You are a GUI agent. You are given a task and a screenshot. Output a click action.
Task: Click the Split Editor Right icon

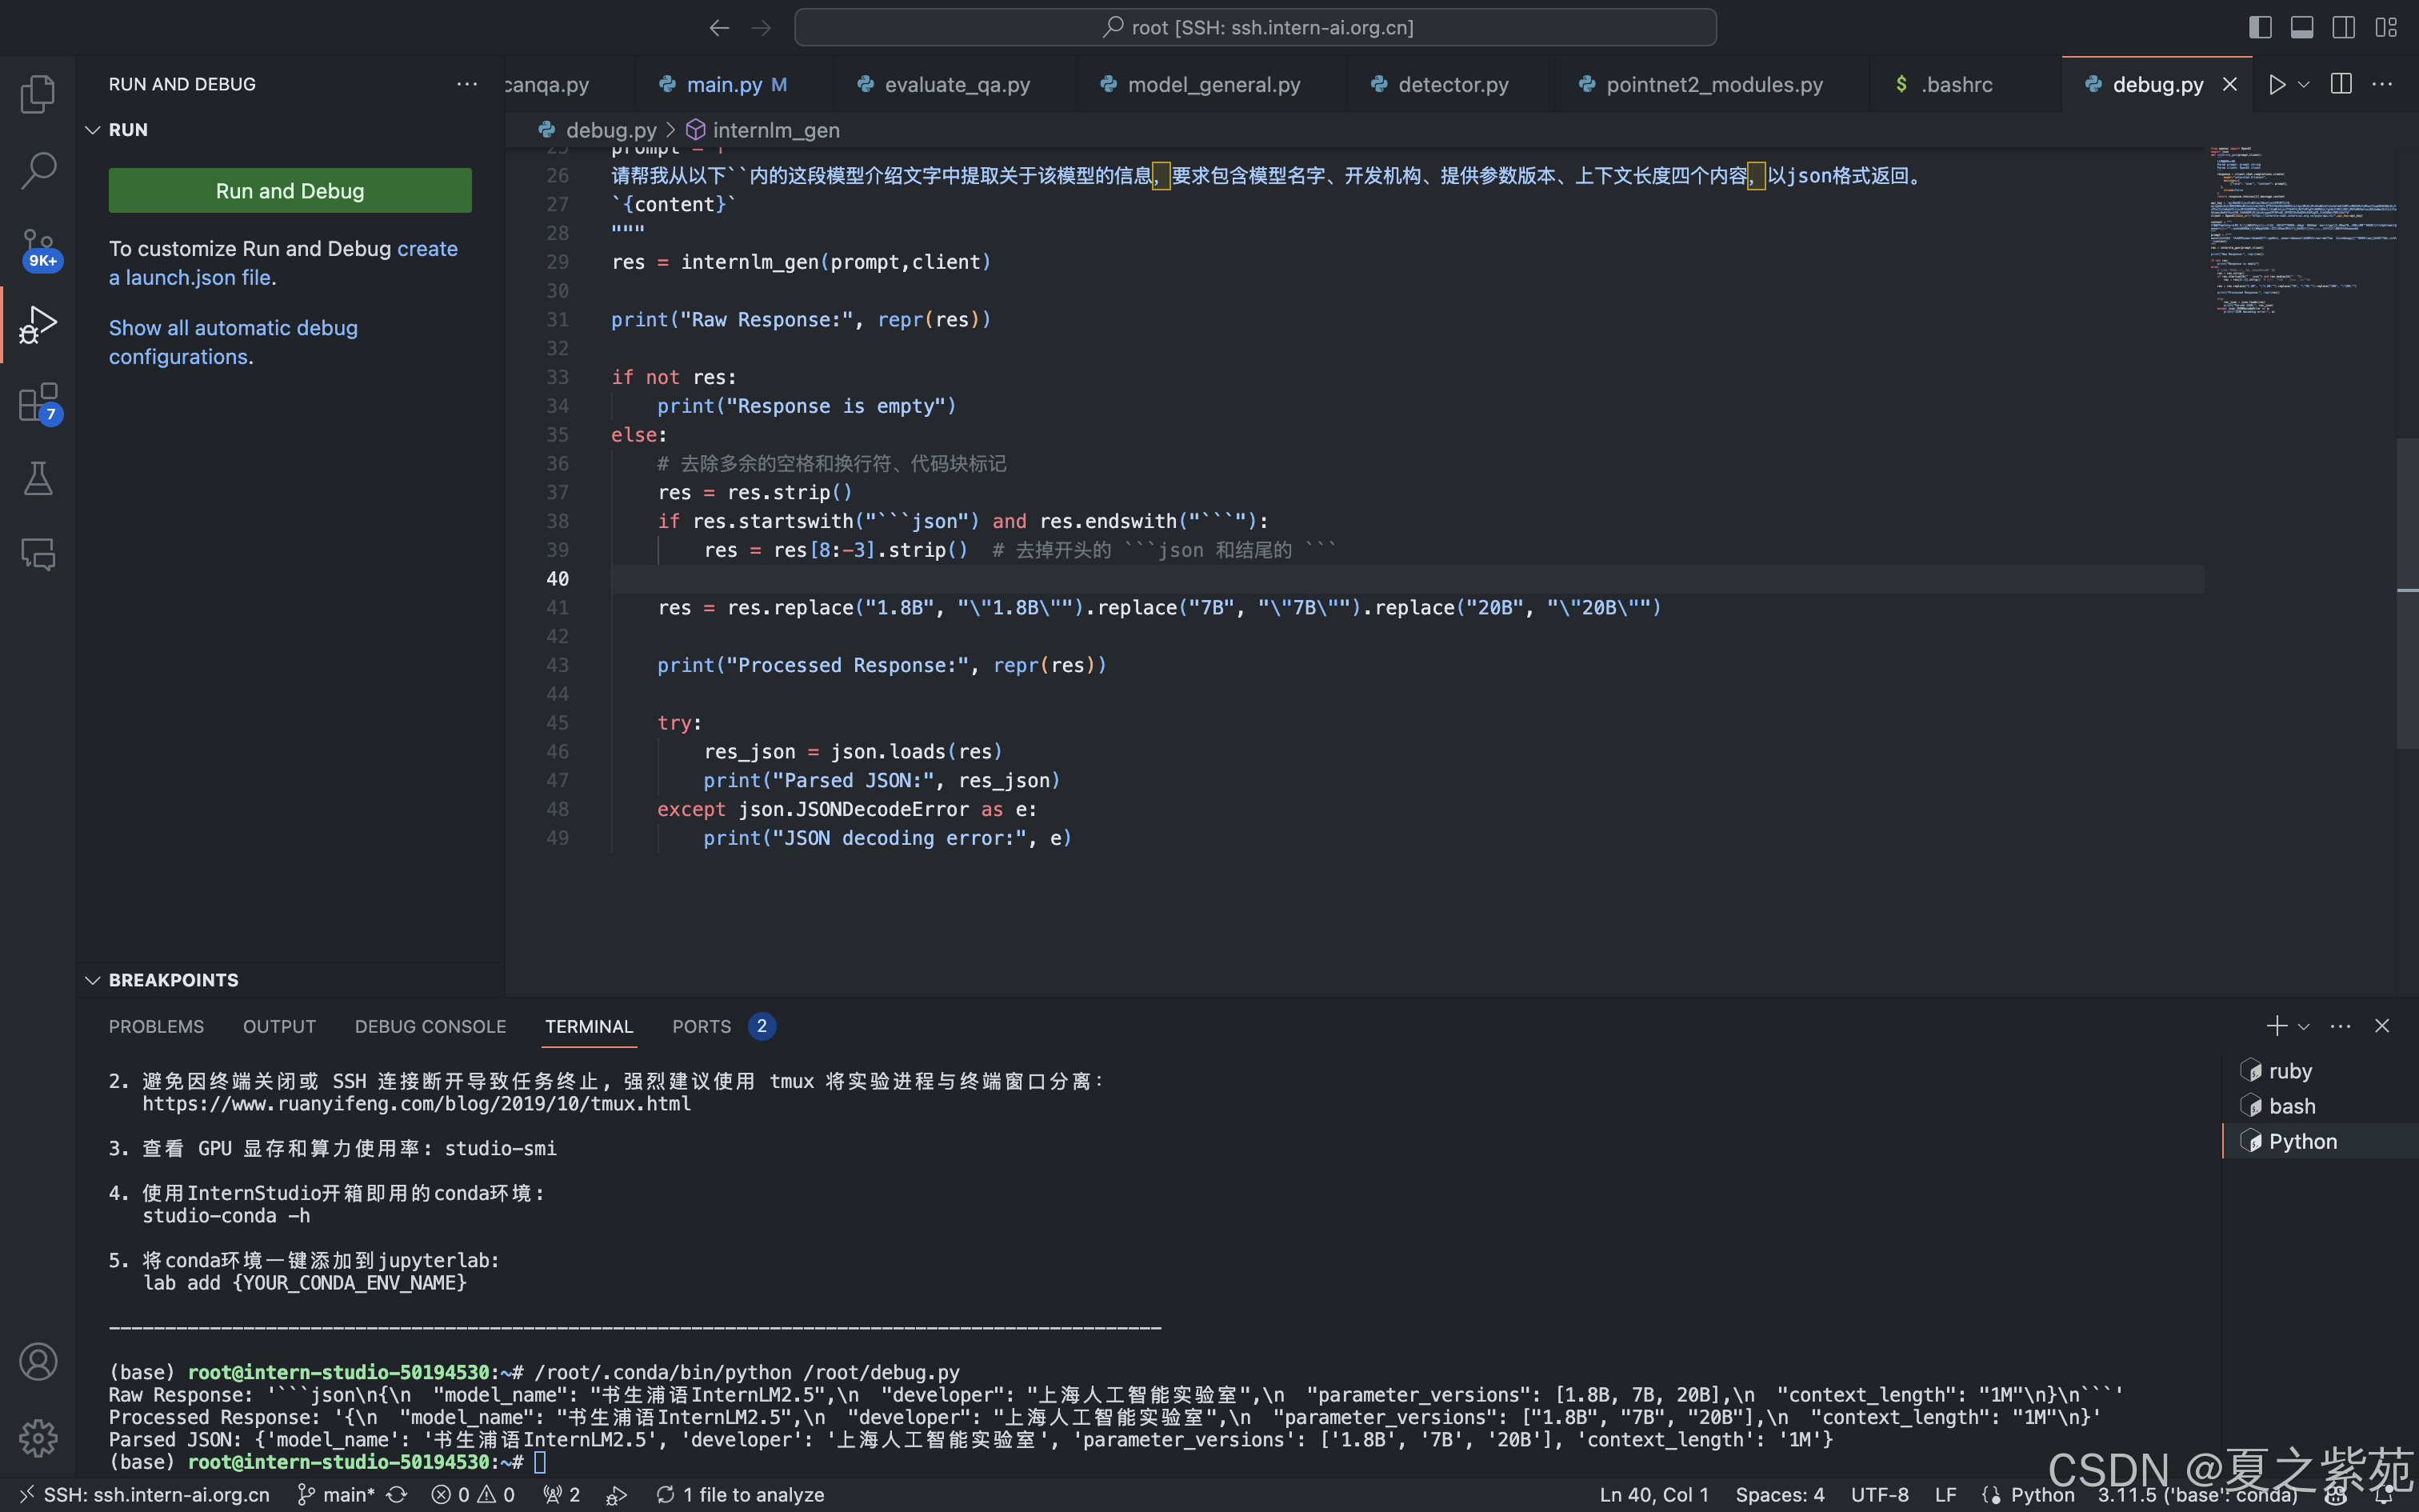2341,85
